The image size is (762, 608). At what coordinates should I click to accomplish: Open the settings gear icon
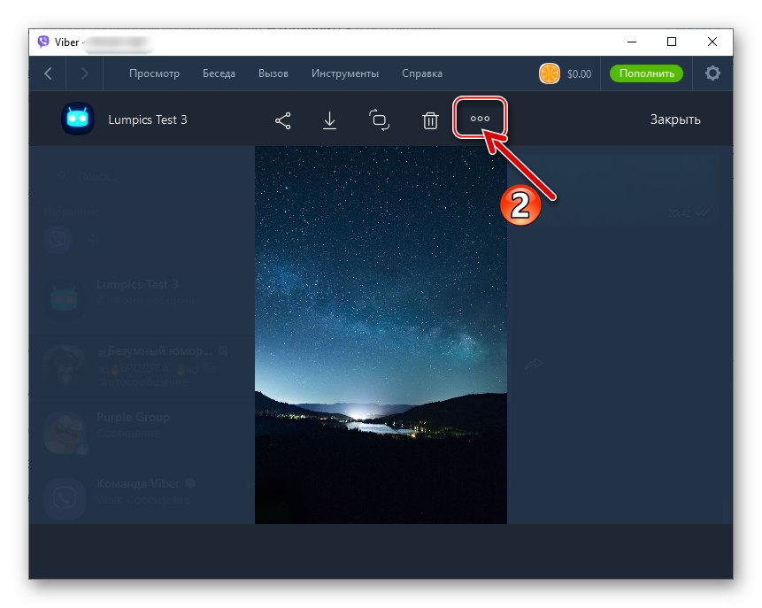point(712,73)
